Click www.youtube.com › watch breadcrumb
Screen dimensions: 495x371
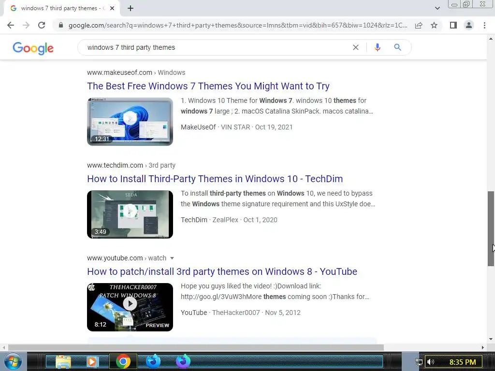pyautogui.click(x=127, y=258)
